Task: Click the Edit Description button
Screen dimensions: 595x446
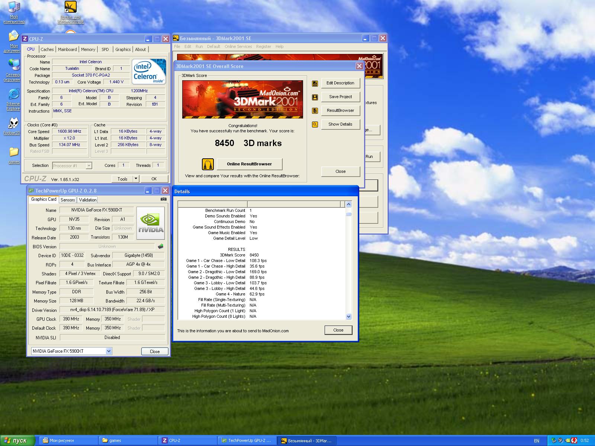Action: pyautogui.click(x=340, y=83)
